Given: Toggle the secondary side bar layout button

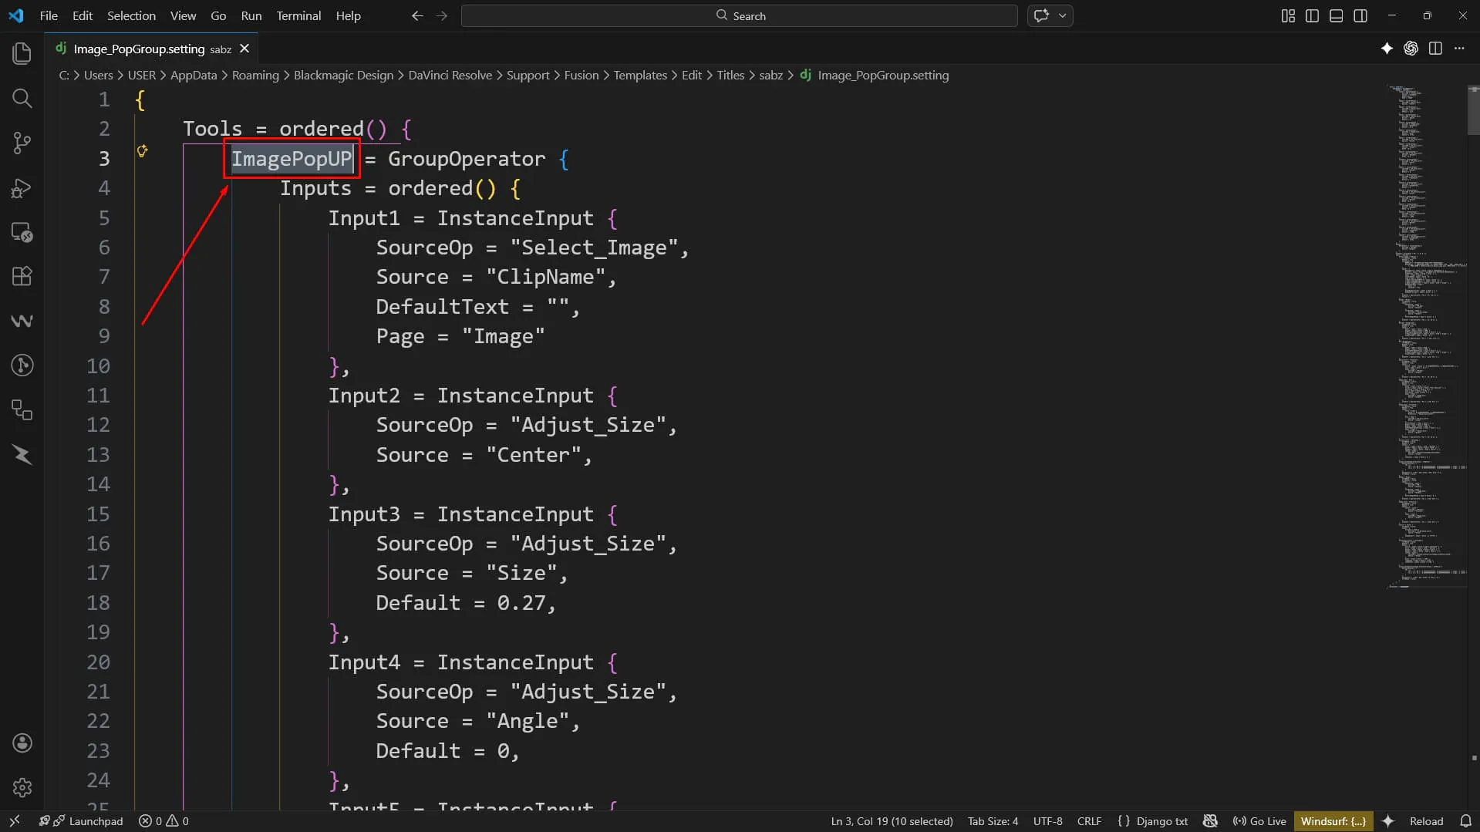Looking at the screenshot, I should click(1360, 15).
